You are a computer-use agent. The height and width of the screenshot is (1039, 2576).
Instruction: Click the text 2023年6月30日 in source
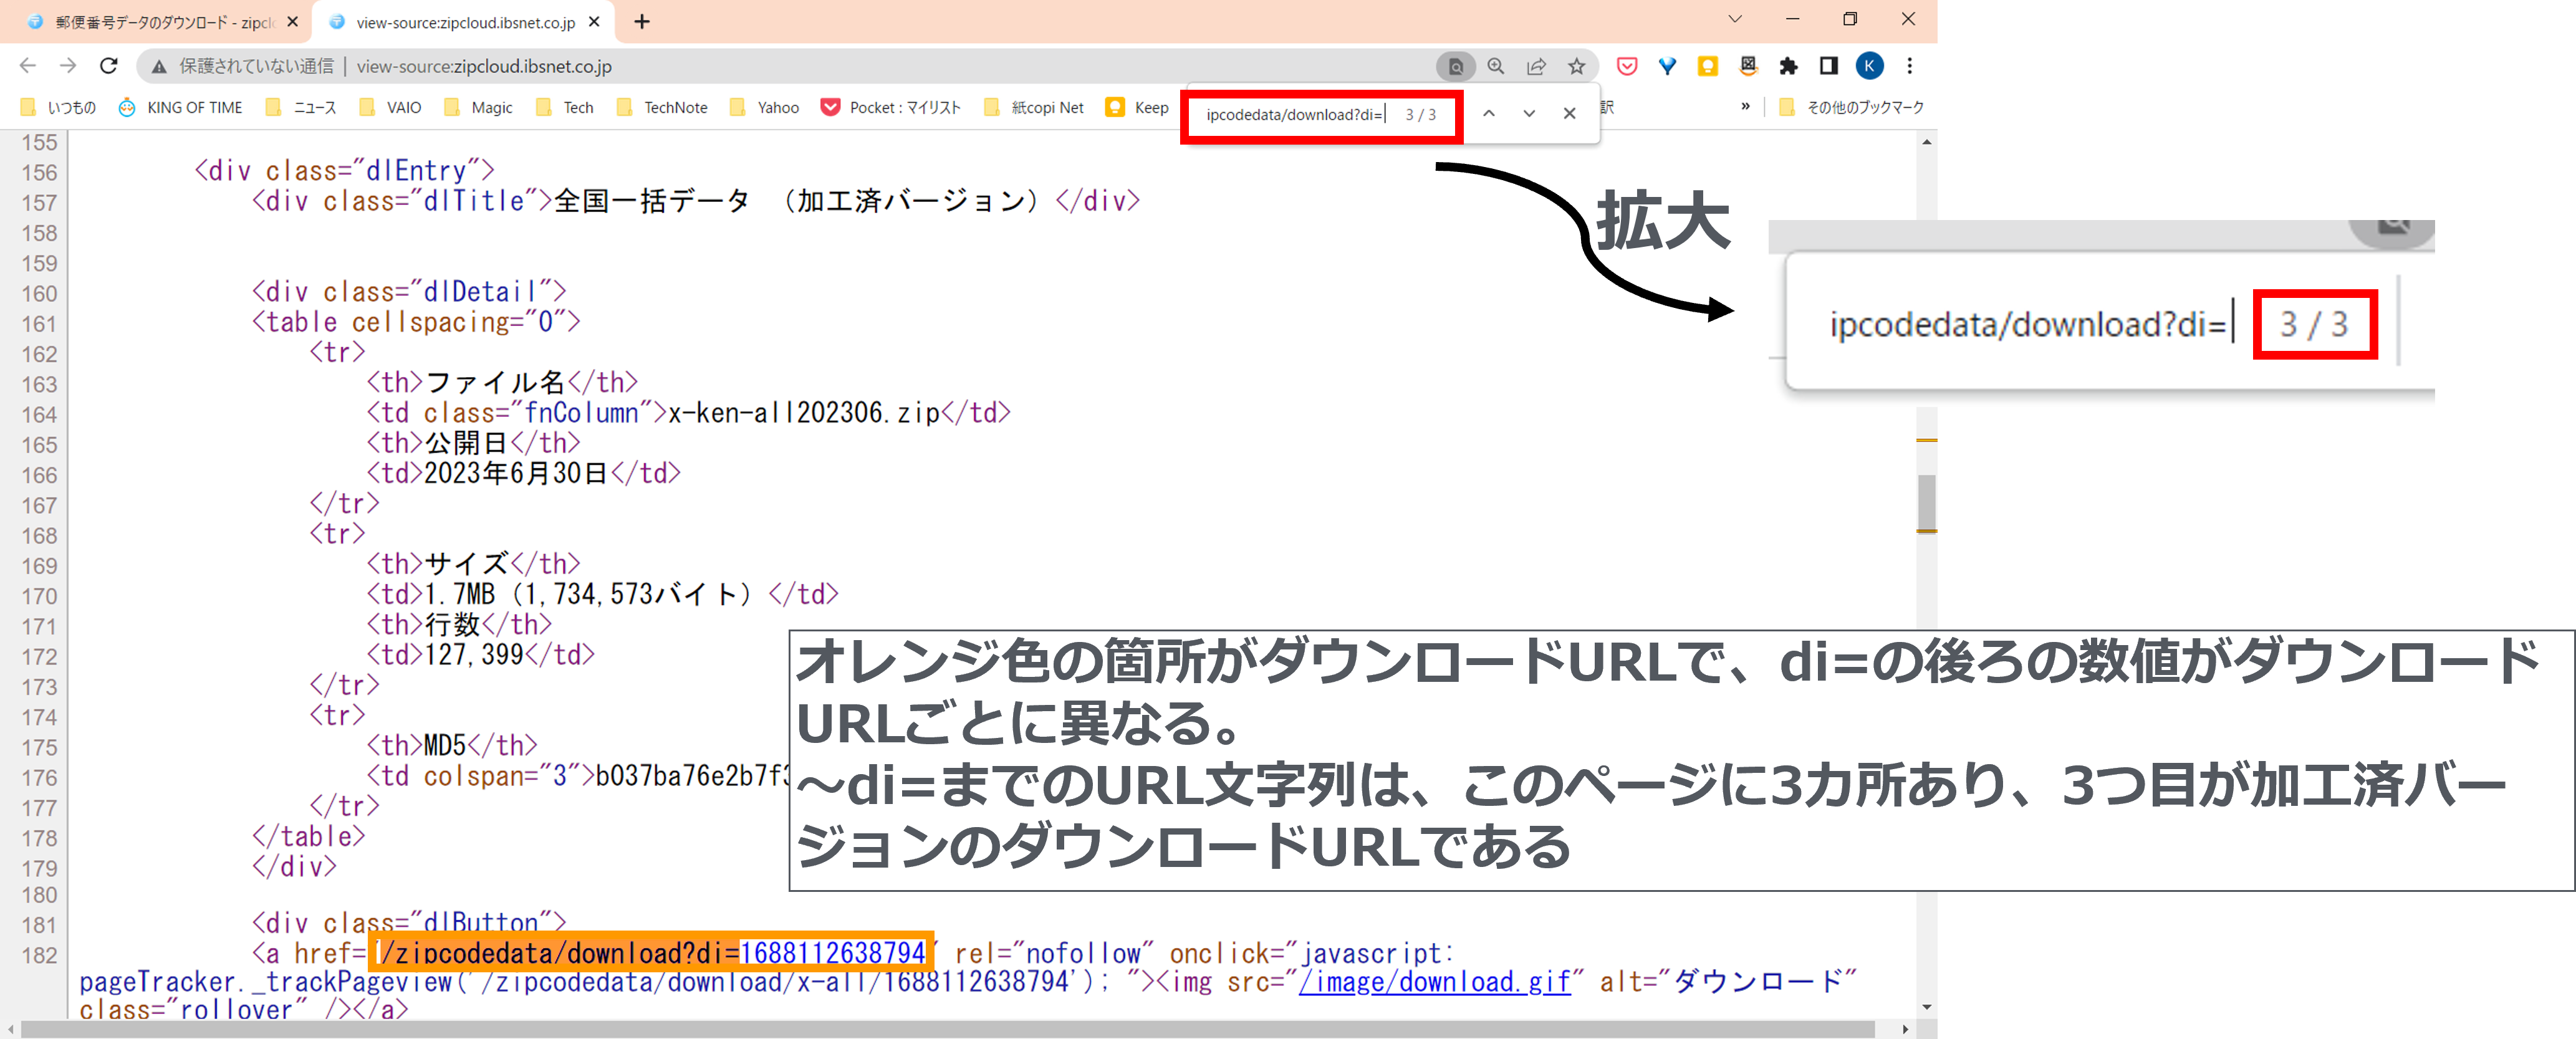pyautogui.click(x=516, y=473)
